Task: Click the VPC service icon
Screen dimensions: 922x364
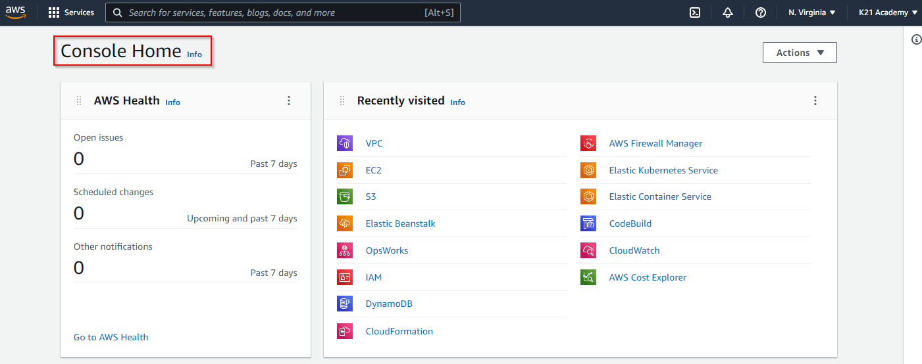Action: coord(345,143)
